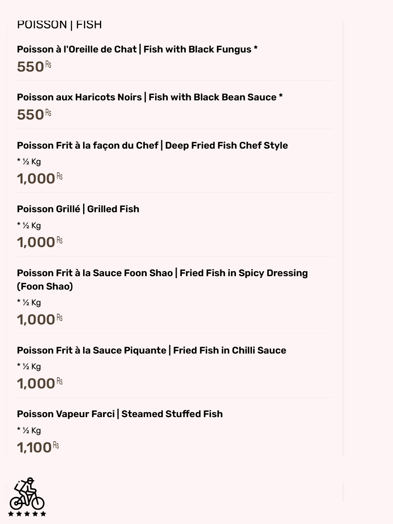This screenshot has width=393, height=524.
Task: Open Steamed Stuffed Fish menu entry
Action: click(120, 414)
